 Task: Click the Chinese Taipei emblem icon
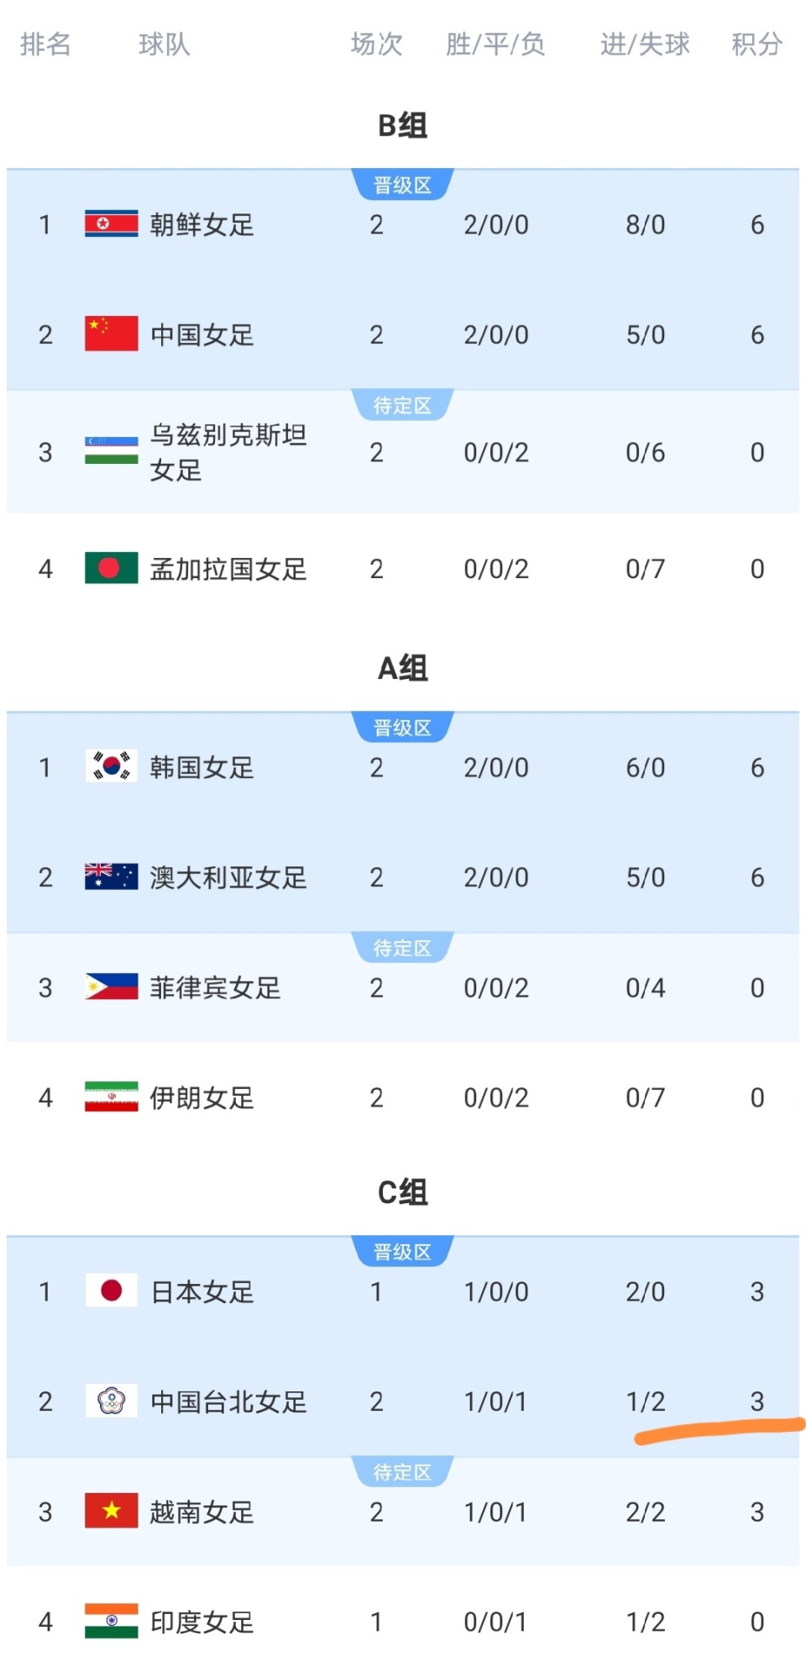[111, 1401]
